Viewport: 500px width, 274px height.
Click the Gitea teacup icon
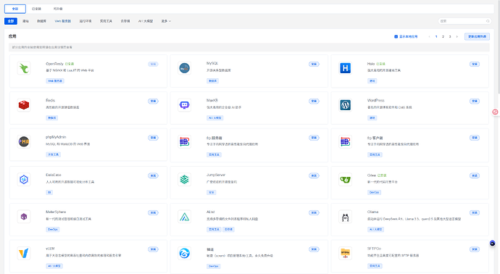coord(345,180)
